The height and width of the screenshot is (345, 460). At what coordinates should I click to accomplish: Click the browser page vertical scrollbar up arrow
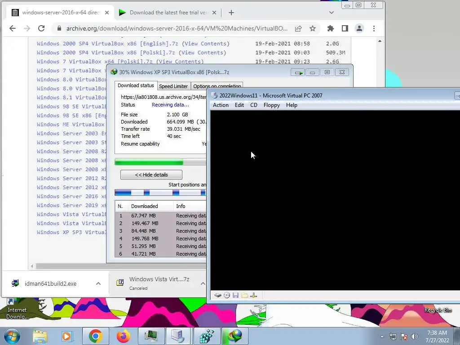coord(380,41)
